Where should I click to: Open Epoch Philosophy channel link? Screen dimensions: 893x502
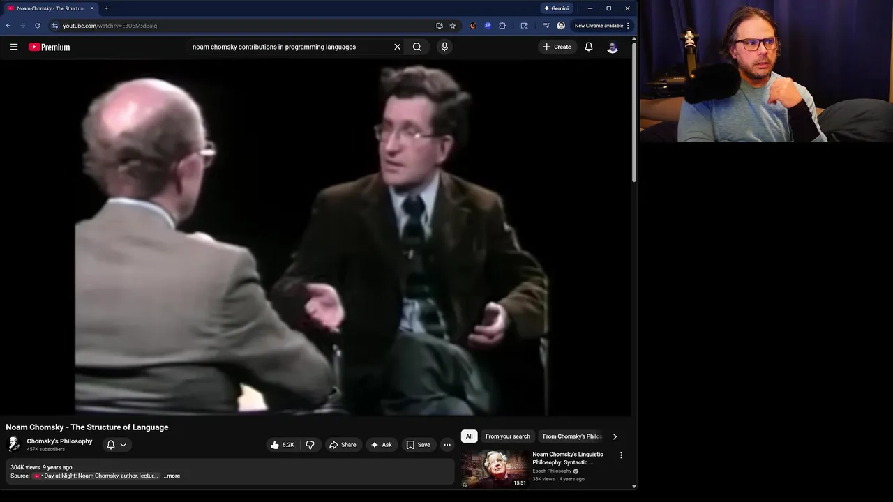[552, 471]
